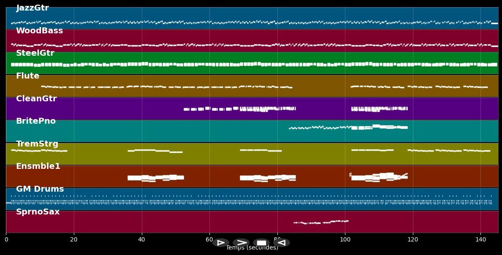Click the 100 second mark on time axis
The height and width of the screenshot is (255, 502).
(x=345, y=239)
